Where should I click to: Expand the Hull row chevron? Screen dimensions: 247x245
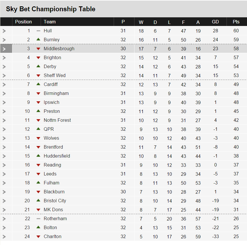point(4,31)
